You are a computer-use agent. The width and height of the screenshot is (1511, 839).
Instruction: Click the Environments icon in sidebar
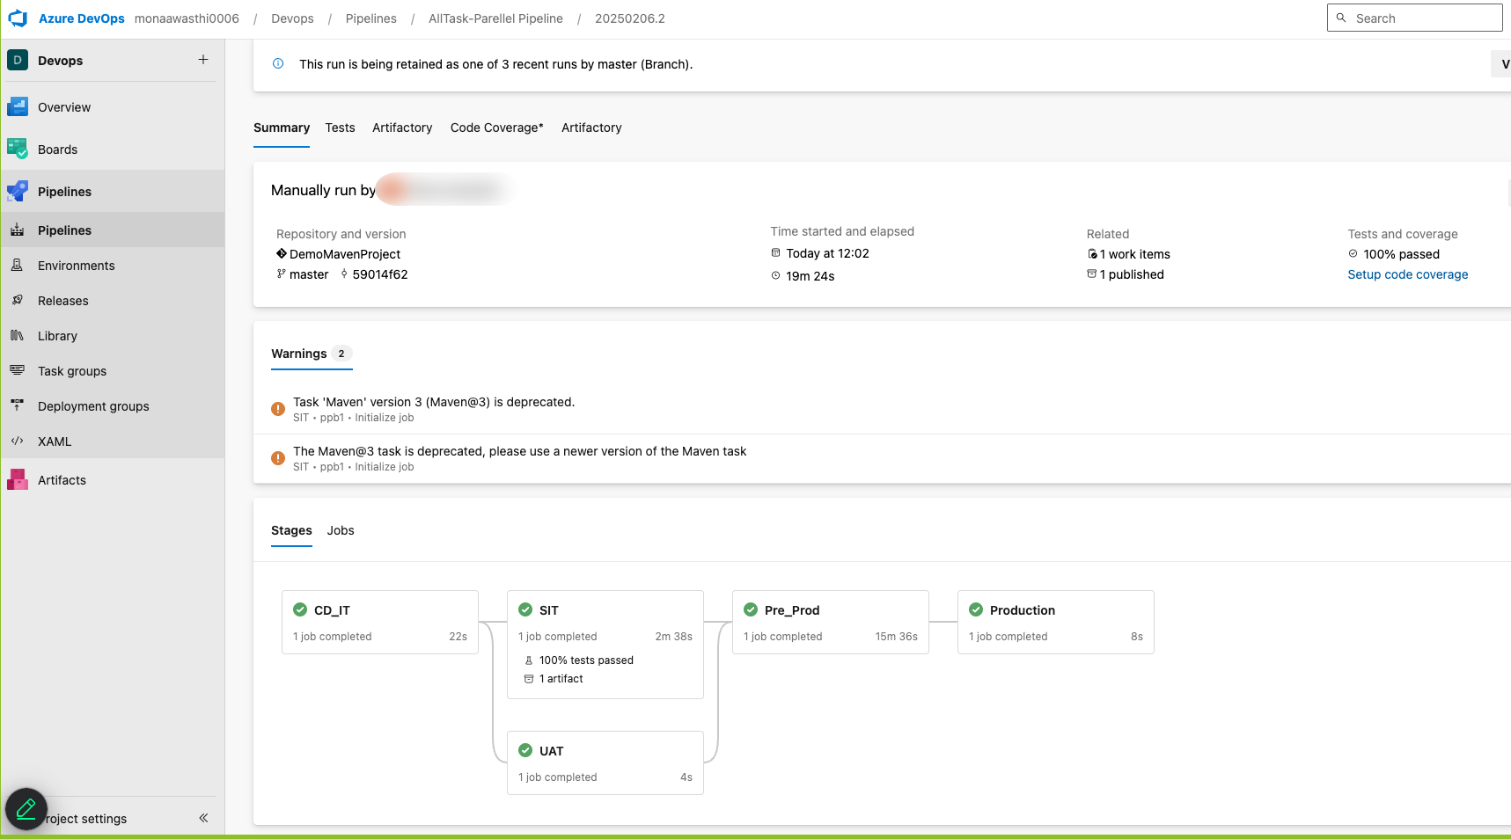(18, 266)
